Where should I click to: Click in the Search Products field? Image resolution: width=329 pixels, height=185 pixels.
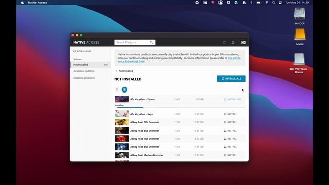(x=135, y=42)
